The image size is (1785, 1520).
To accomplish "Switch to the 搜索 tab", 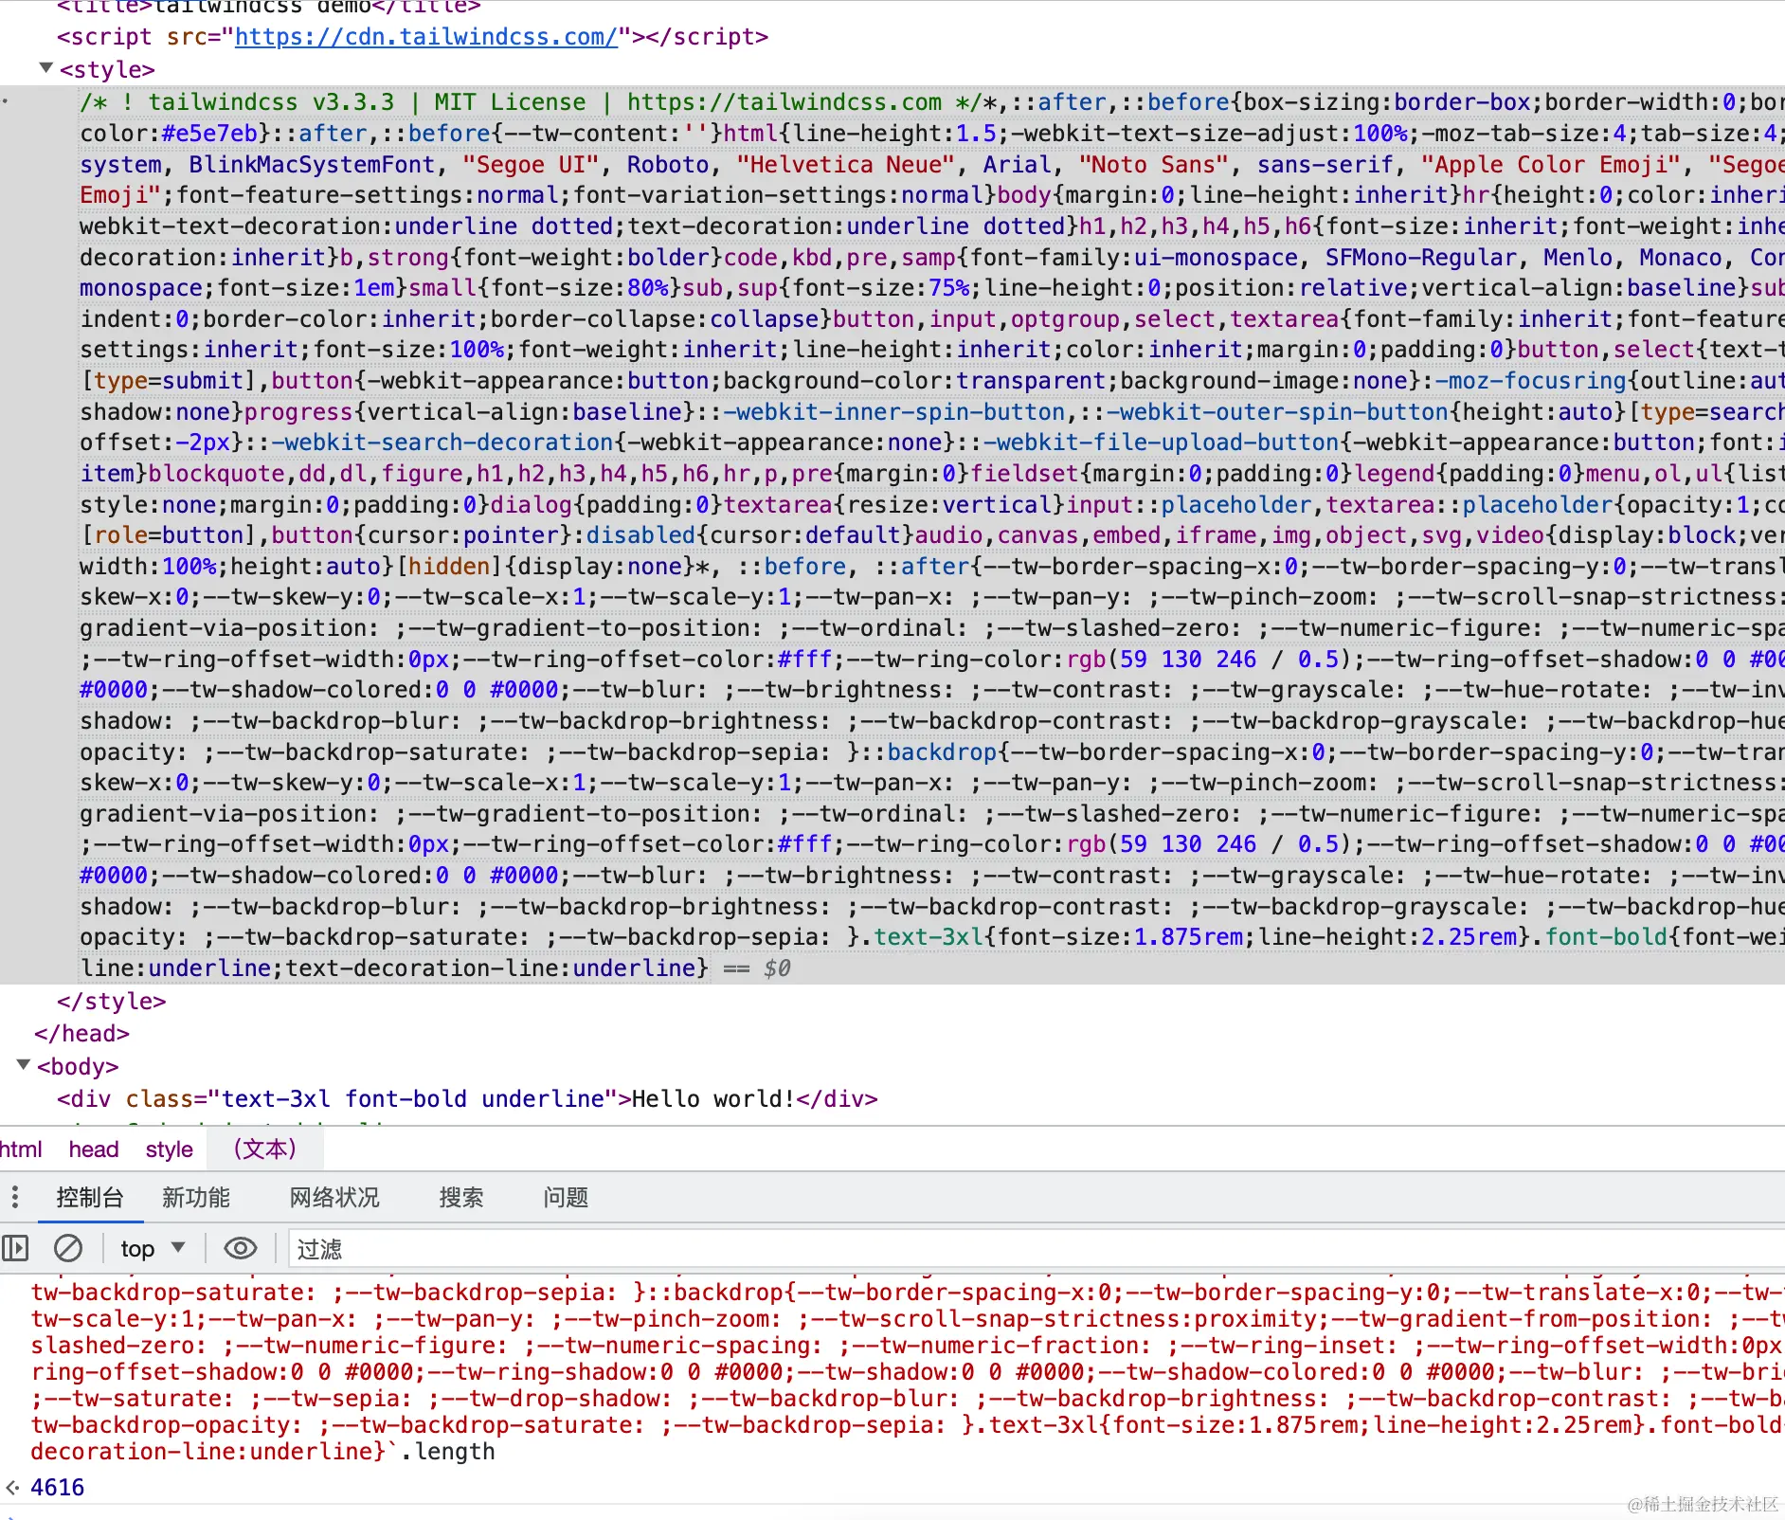I will (x=461, y=1197).
